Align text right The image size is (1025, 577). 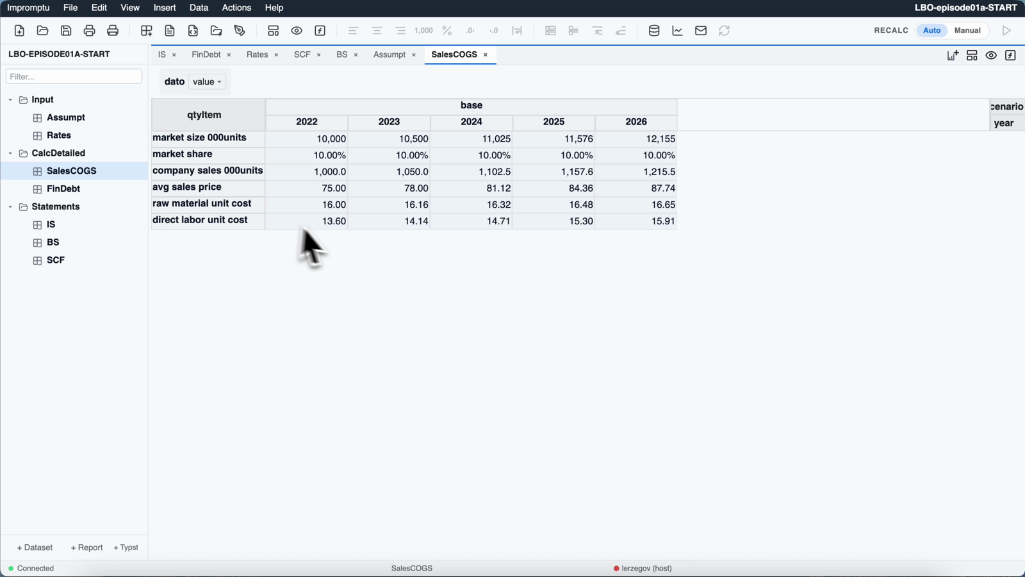coord(400,31)
